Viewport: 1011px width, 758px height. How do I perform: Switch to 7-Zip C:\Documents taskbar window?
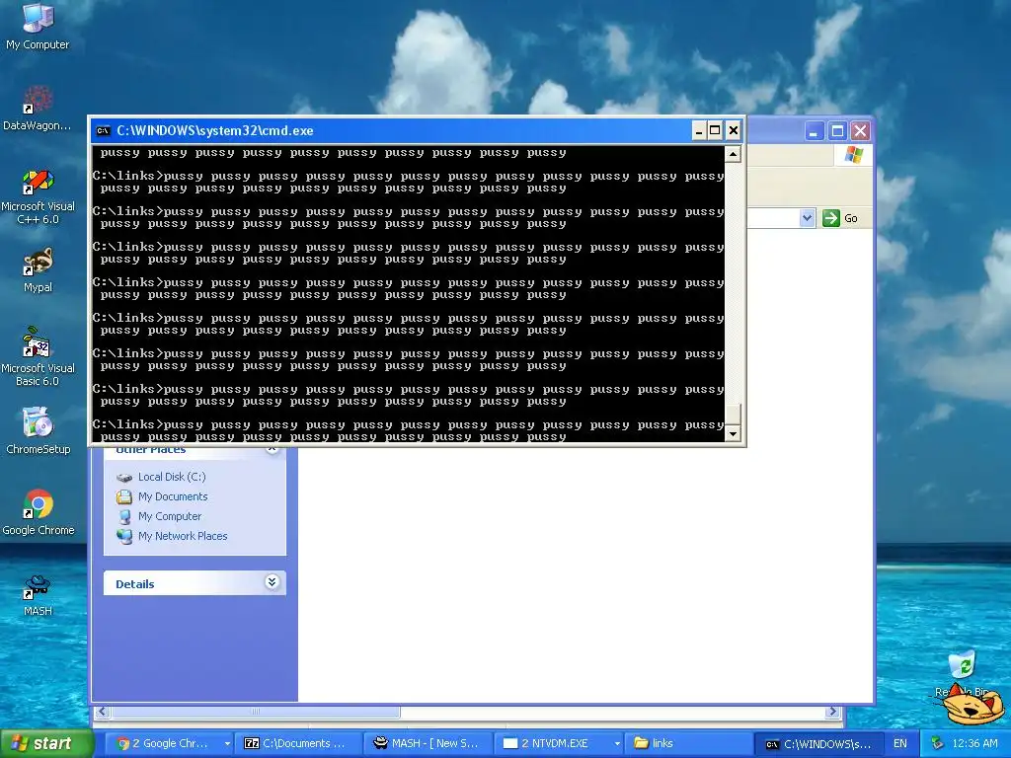coord(297,743)
